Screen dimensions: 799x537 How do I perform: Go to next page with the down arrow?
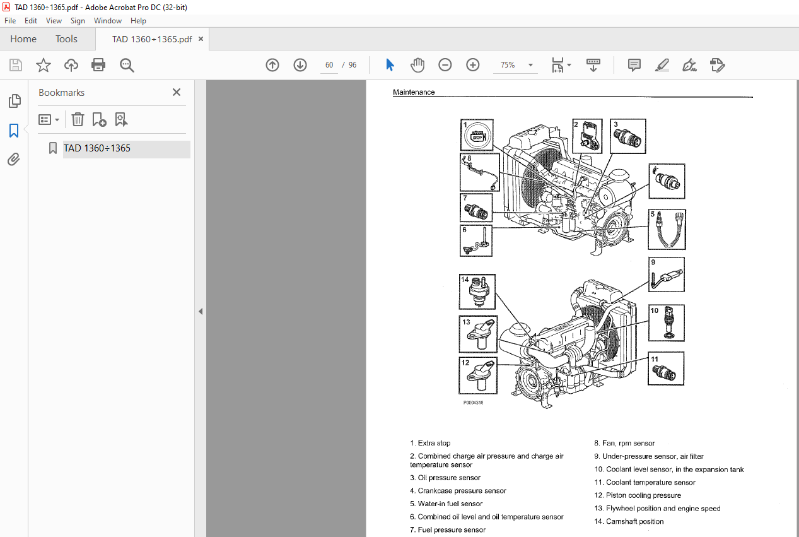point(300,65)
